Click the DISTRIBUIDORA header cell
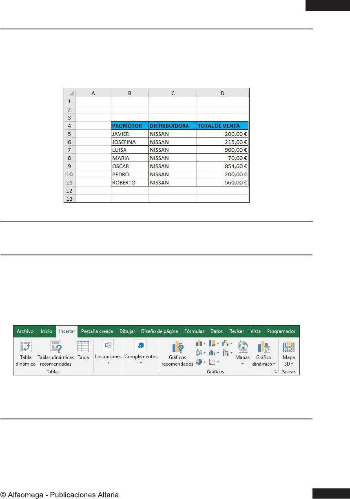This screenshot has height=499, width=350. tap(173, 126)
